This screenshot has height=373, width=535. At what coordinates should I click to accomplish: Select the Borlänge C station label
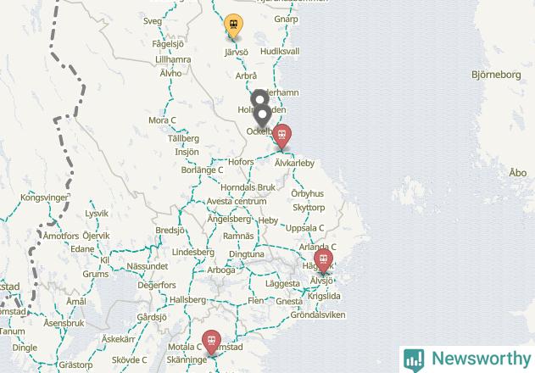click(x=202, y=170)
